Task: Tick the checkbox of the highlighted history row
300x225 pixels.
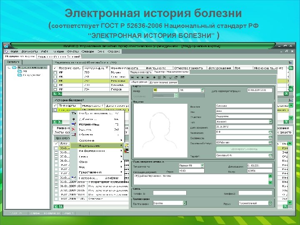Action: [55, 110]
